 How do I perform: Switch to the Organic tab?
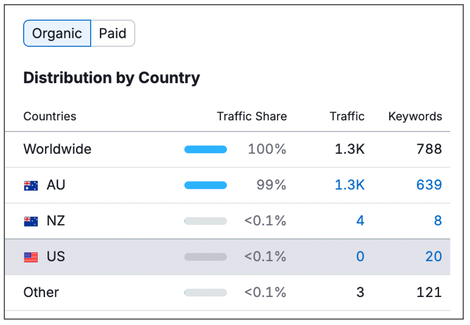57,33
